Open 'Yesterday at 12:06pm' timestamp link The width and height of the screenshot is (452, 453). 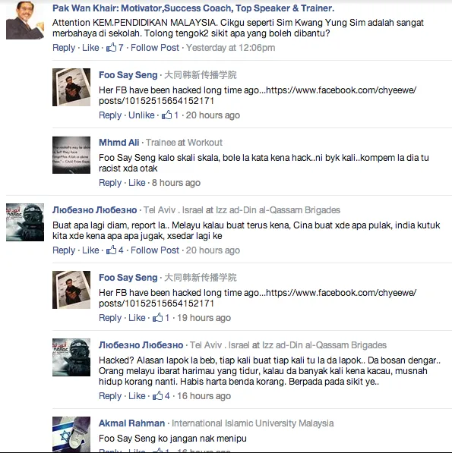[230, 47]
